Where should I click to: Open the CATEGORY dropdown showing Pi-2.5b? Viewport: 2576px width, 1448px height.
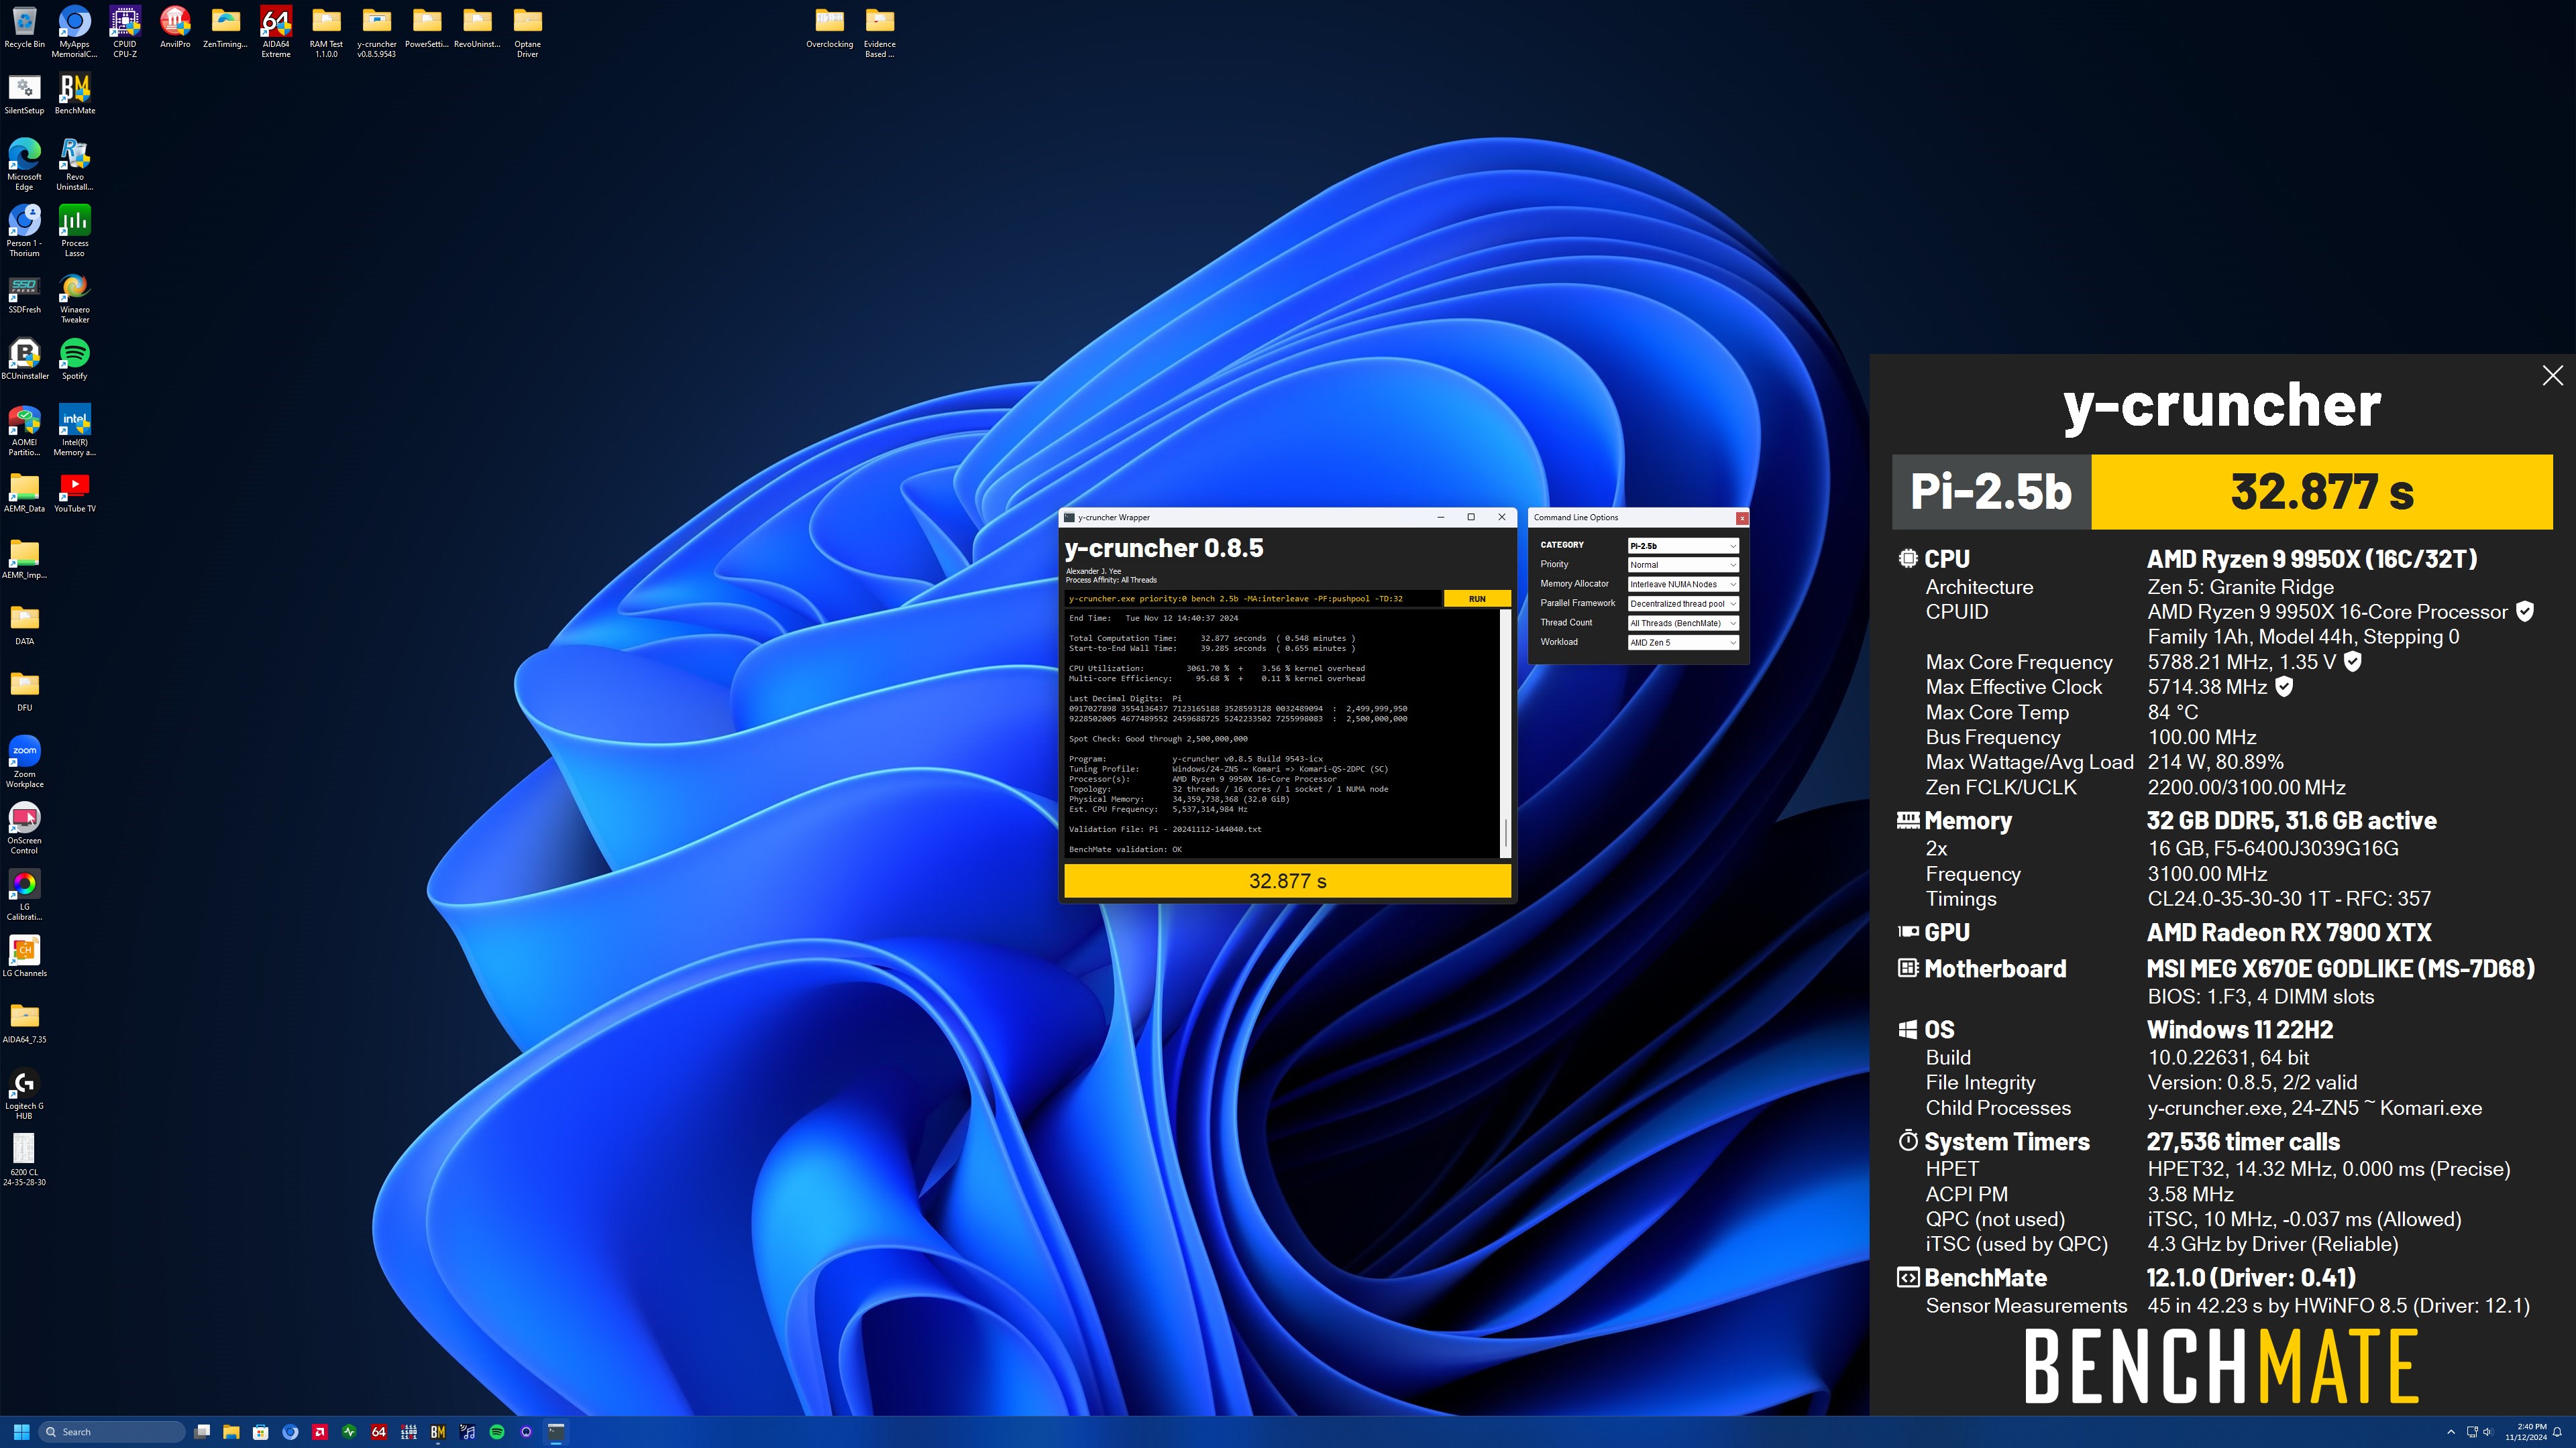tap(1683, 546)
